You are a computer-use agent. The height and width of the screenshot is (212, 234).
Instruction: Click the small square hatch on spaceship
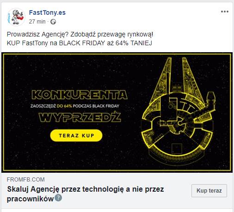[177, 148]
